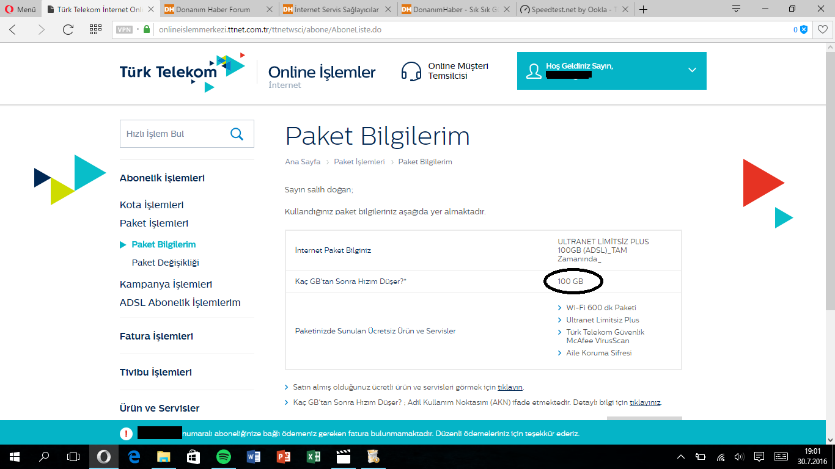Click Opera icon on taskbar
The image size is (835, 469).
(x=104, y=456)
